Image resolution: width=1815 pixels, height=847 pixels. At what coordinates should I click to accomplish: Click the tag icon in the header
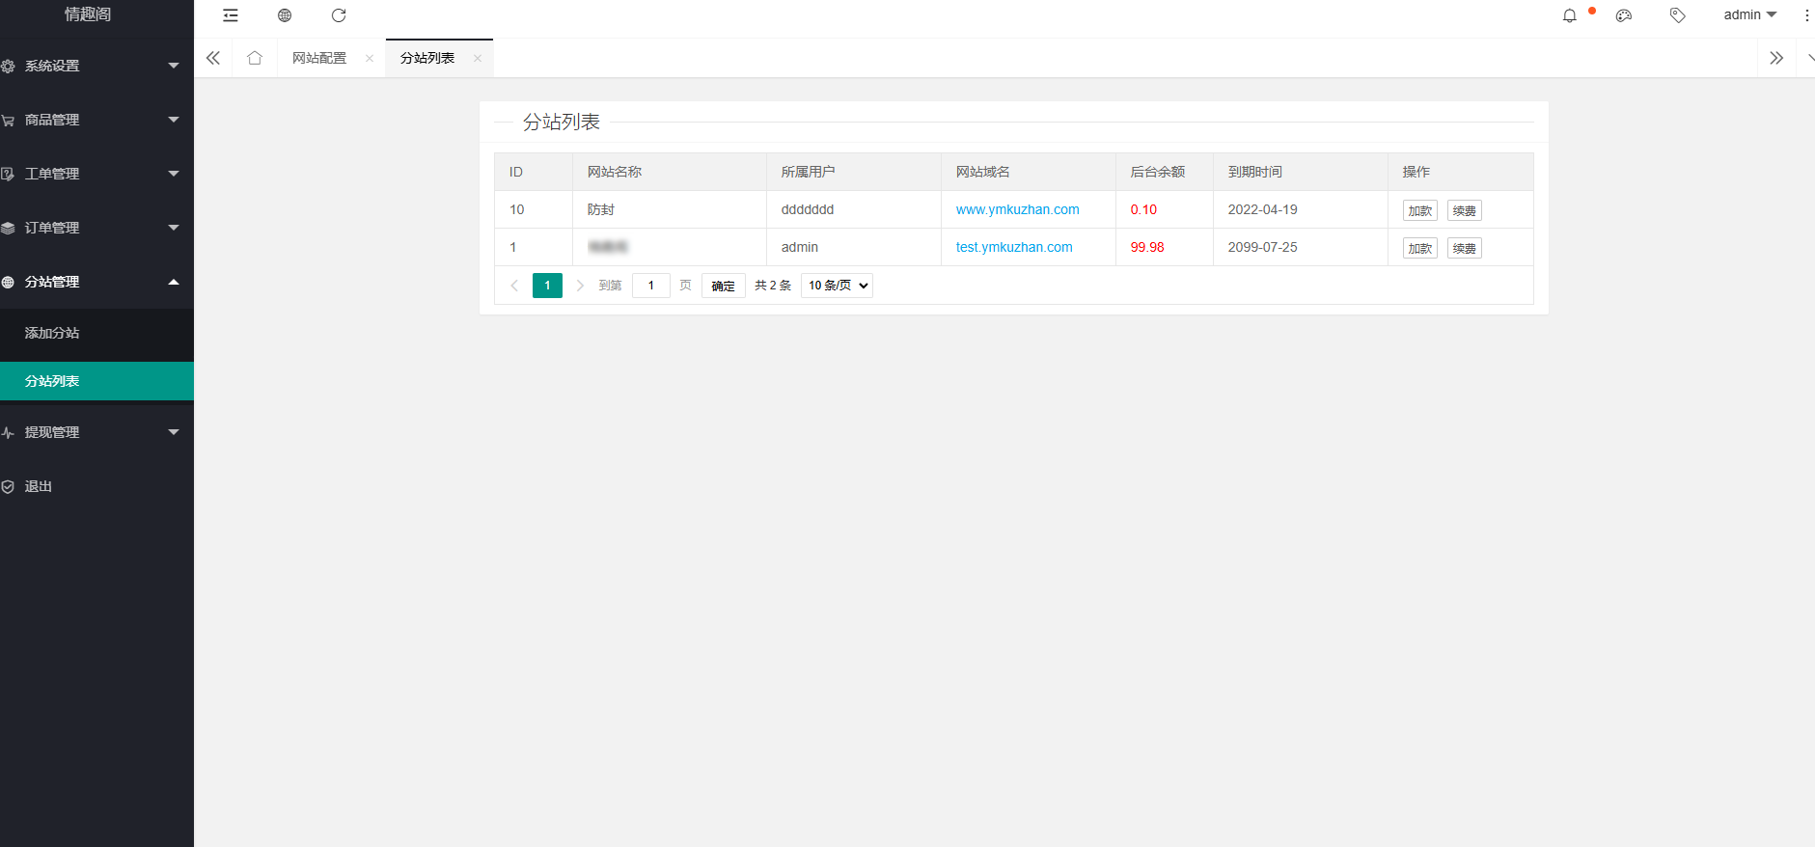click(x=1678, y=15)
